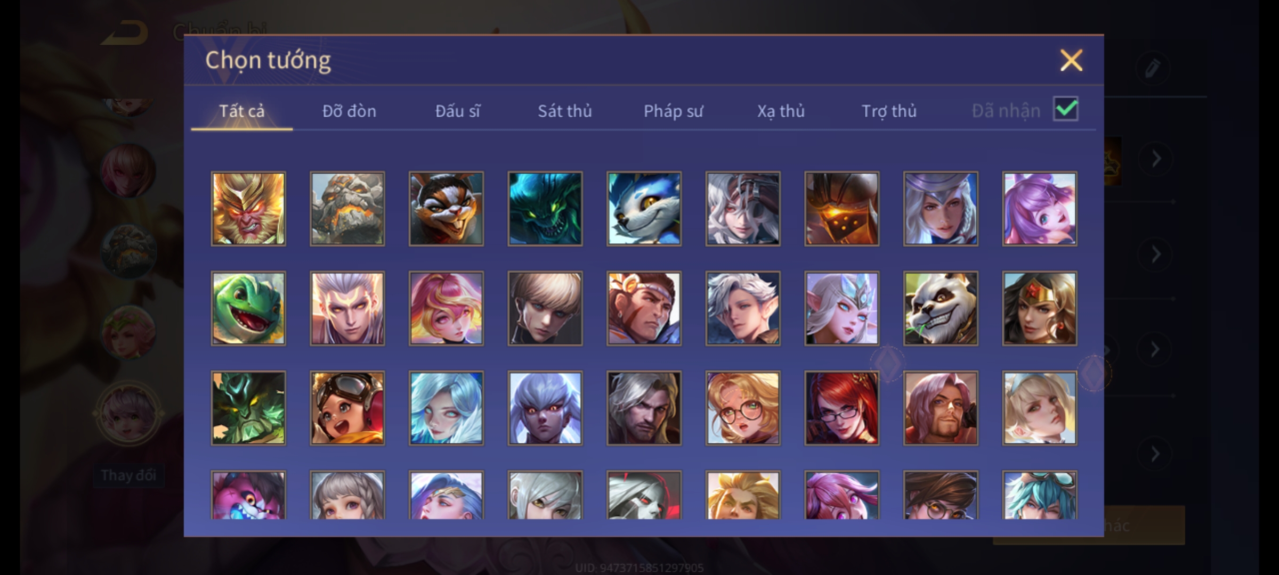This screenshot has width=1279, height=575.
Task: Show the Pháp sư hero category
Action: pos(673,111)
